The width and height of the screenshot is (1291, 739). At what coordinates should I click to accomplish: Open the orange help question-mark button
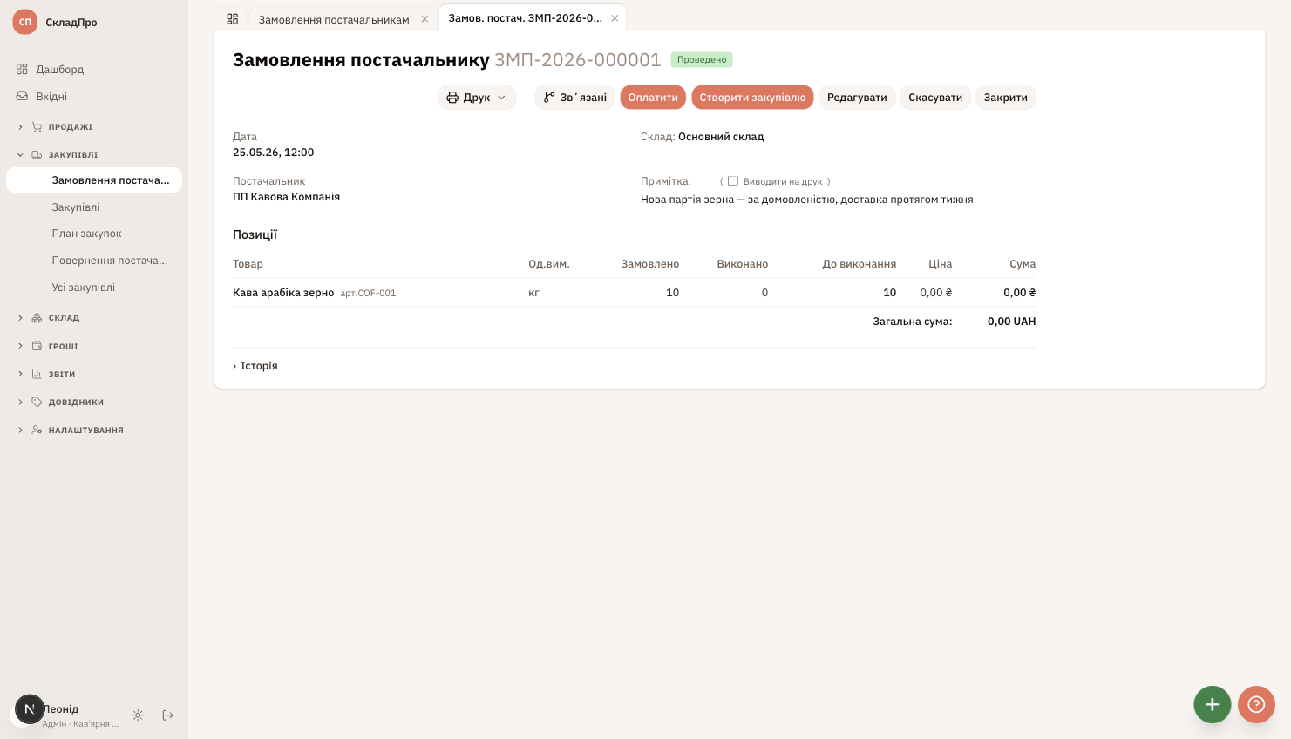[1256, 704]
